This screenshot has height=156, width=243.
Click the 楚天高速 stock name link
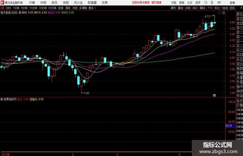[x=156, y=3]
